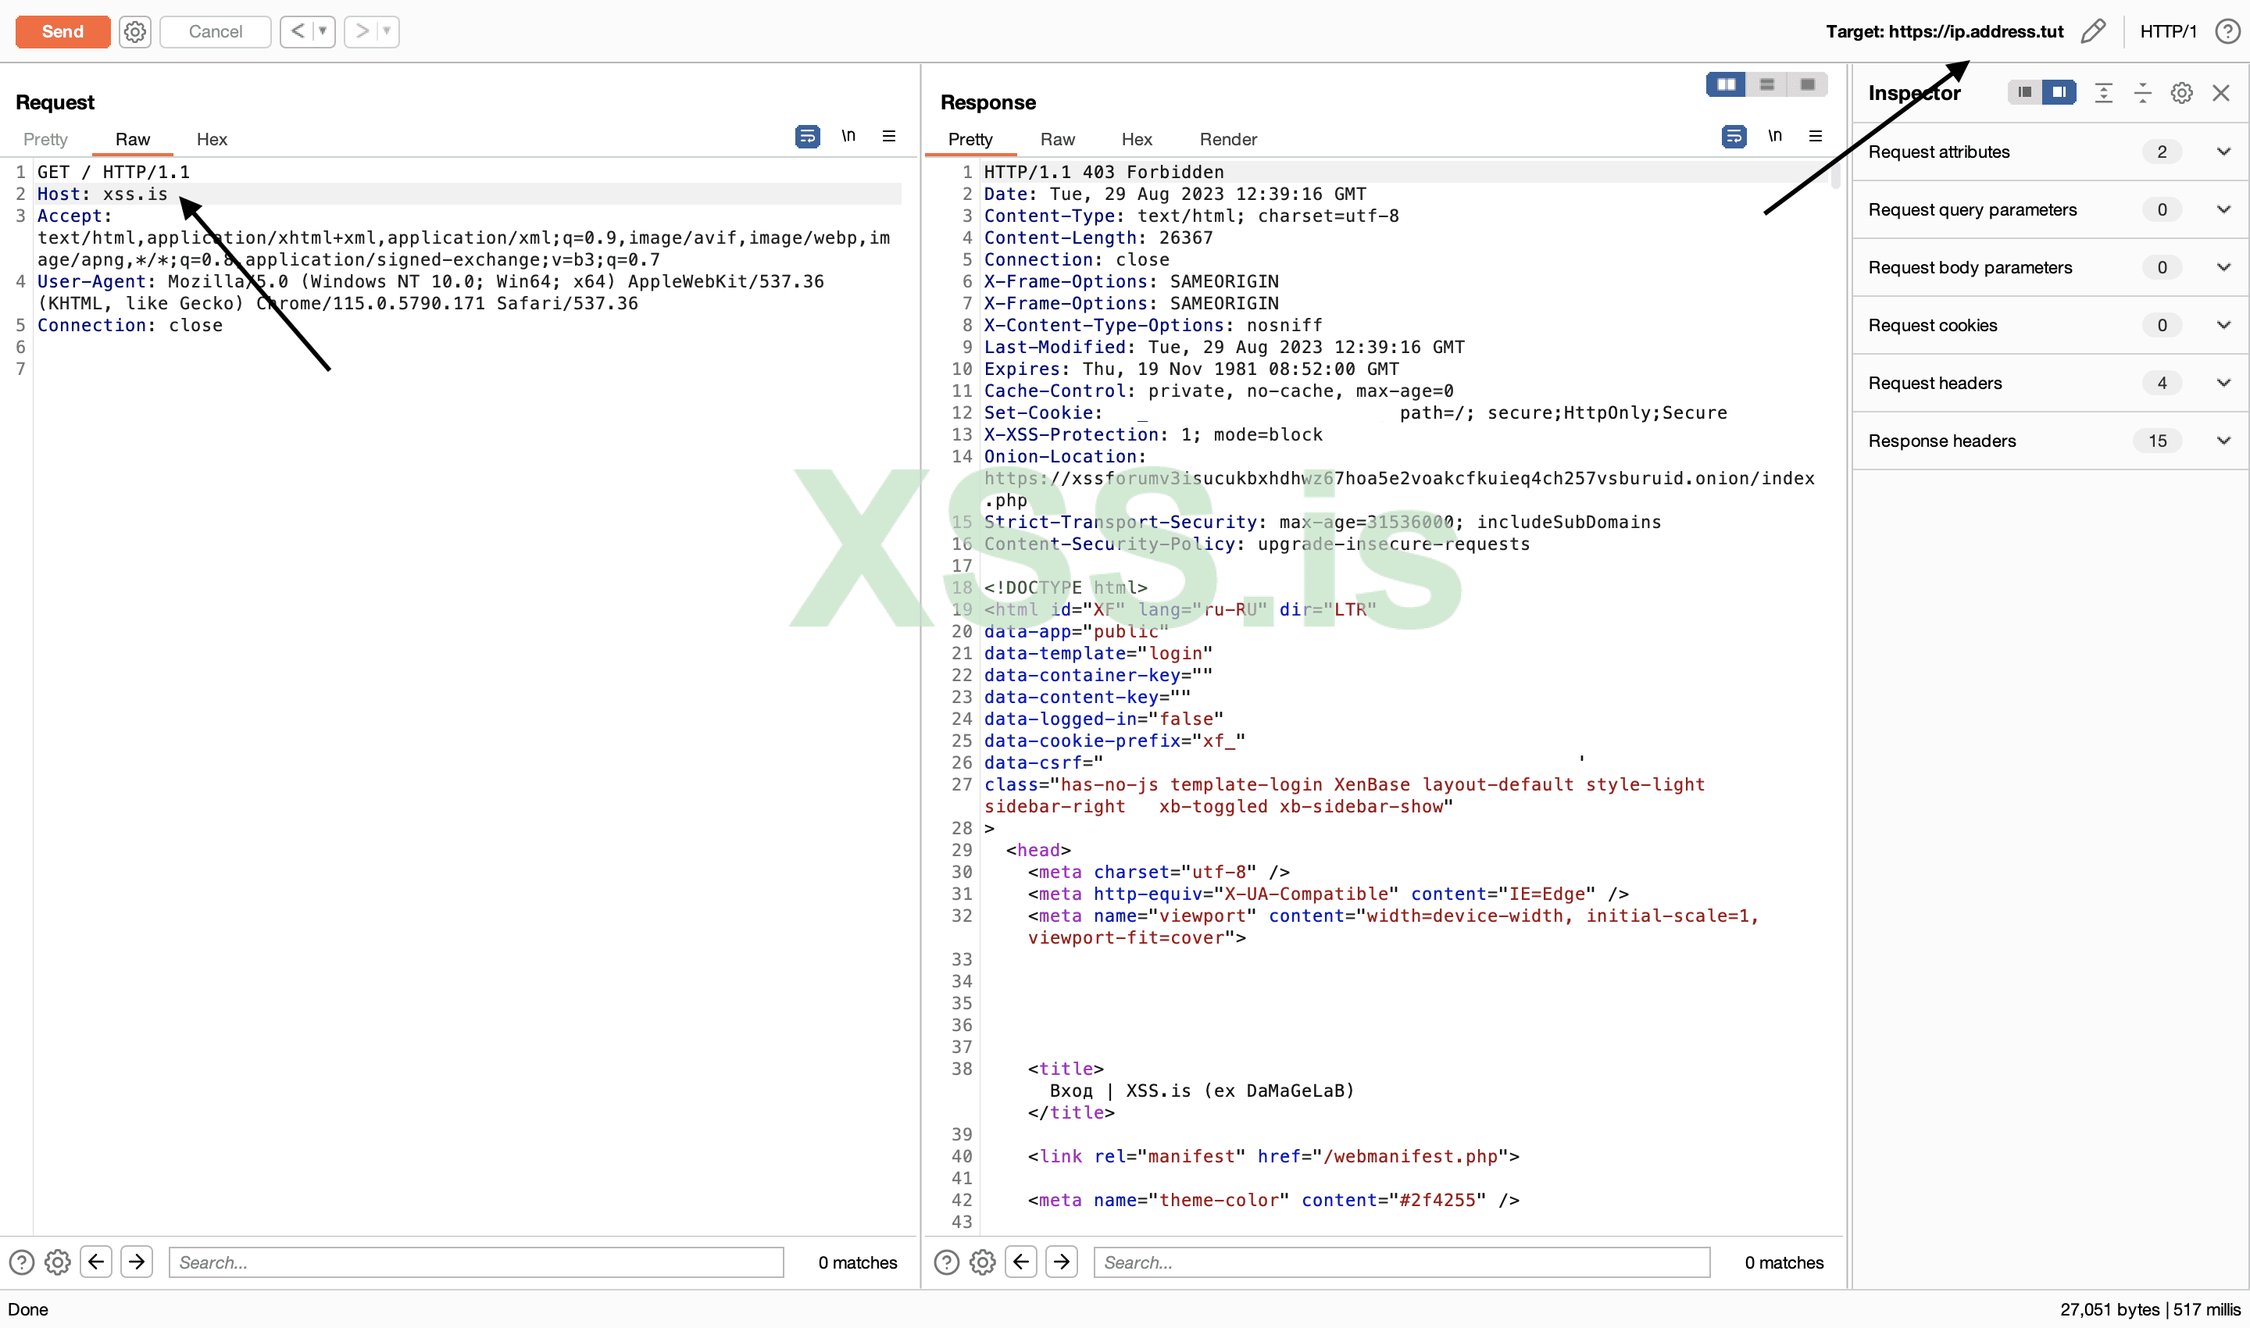Click the send options gear icon

click(x=135, y=32)
